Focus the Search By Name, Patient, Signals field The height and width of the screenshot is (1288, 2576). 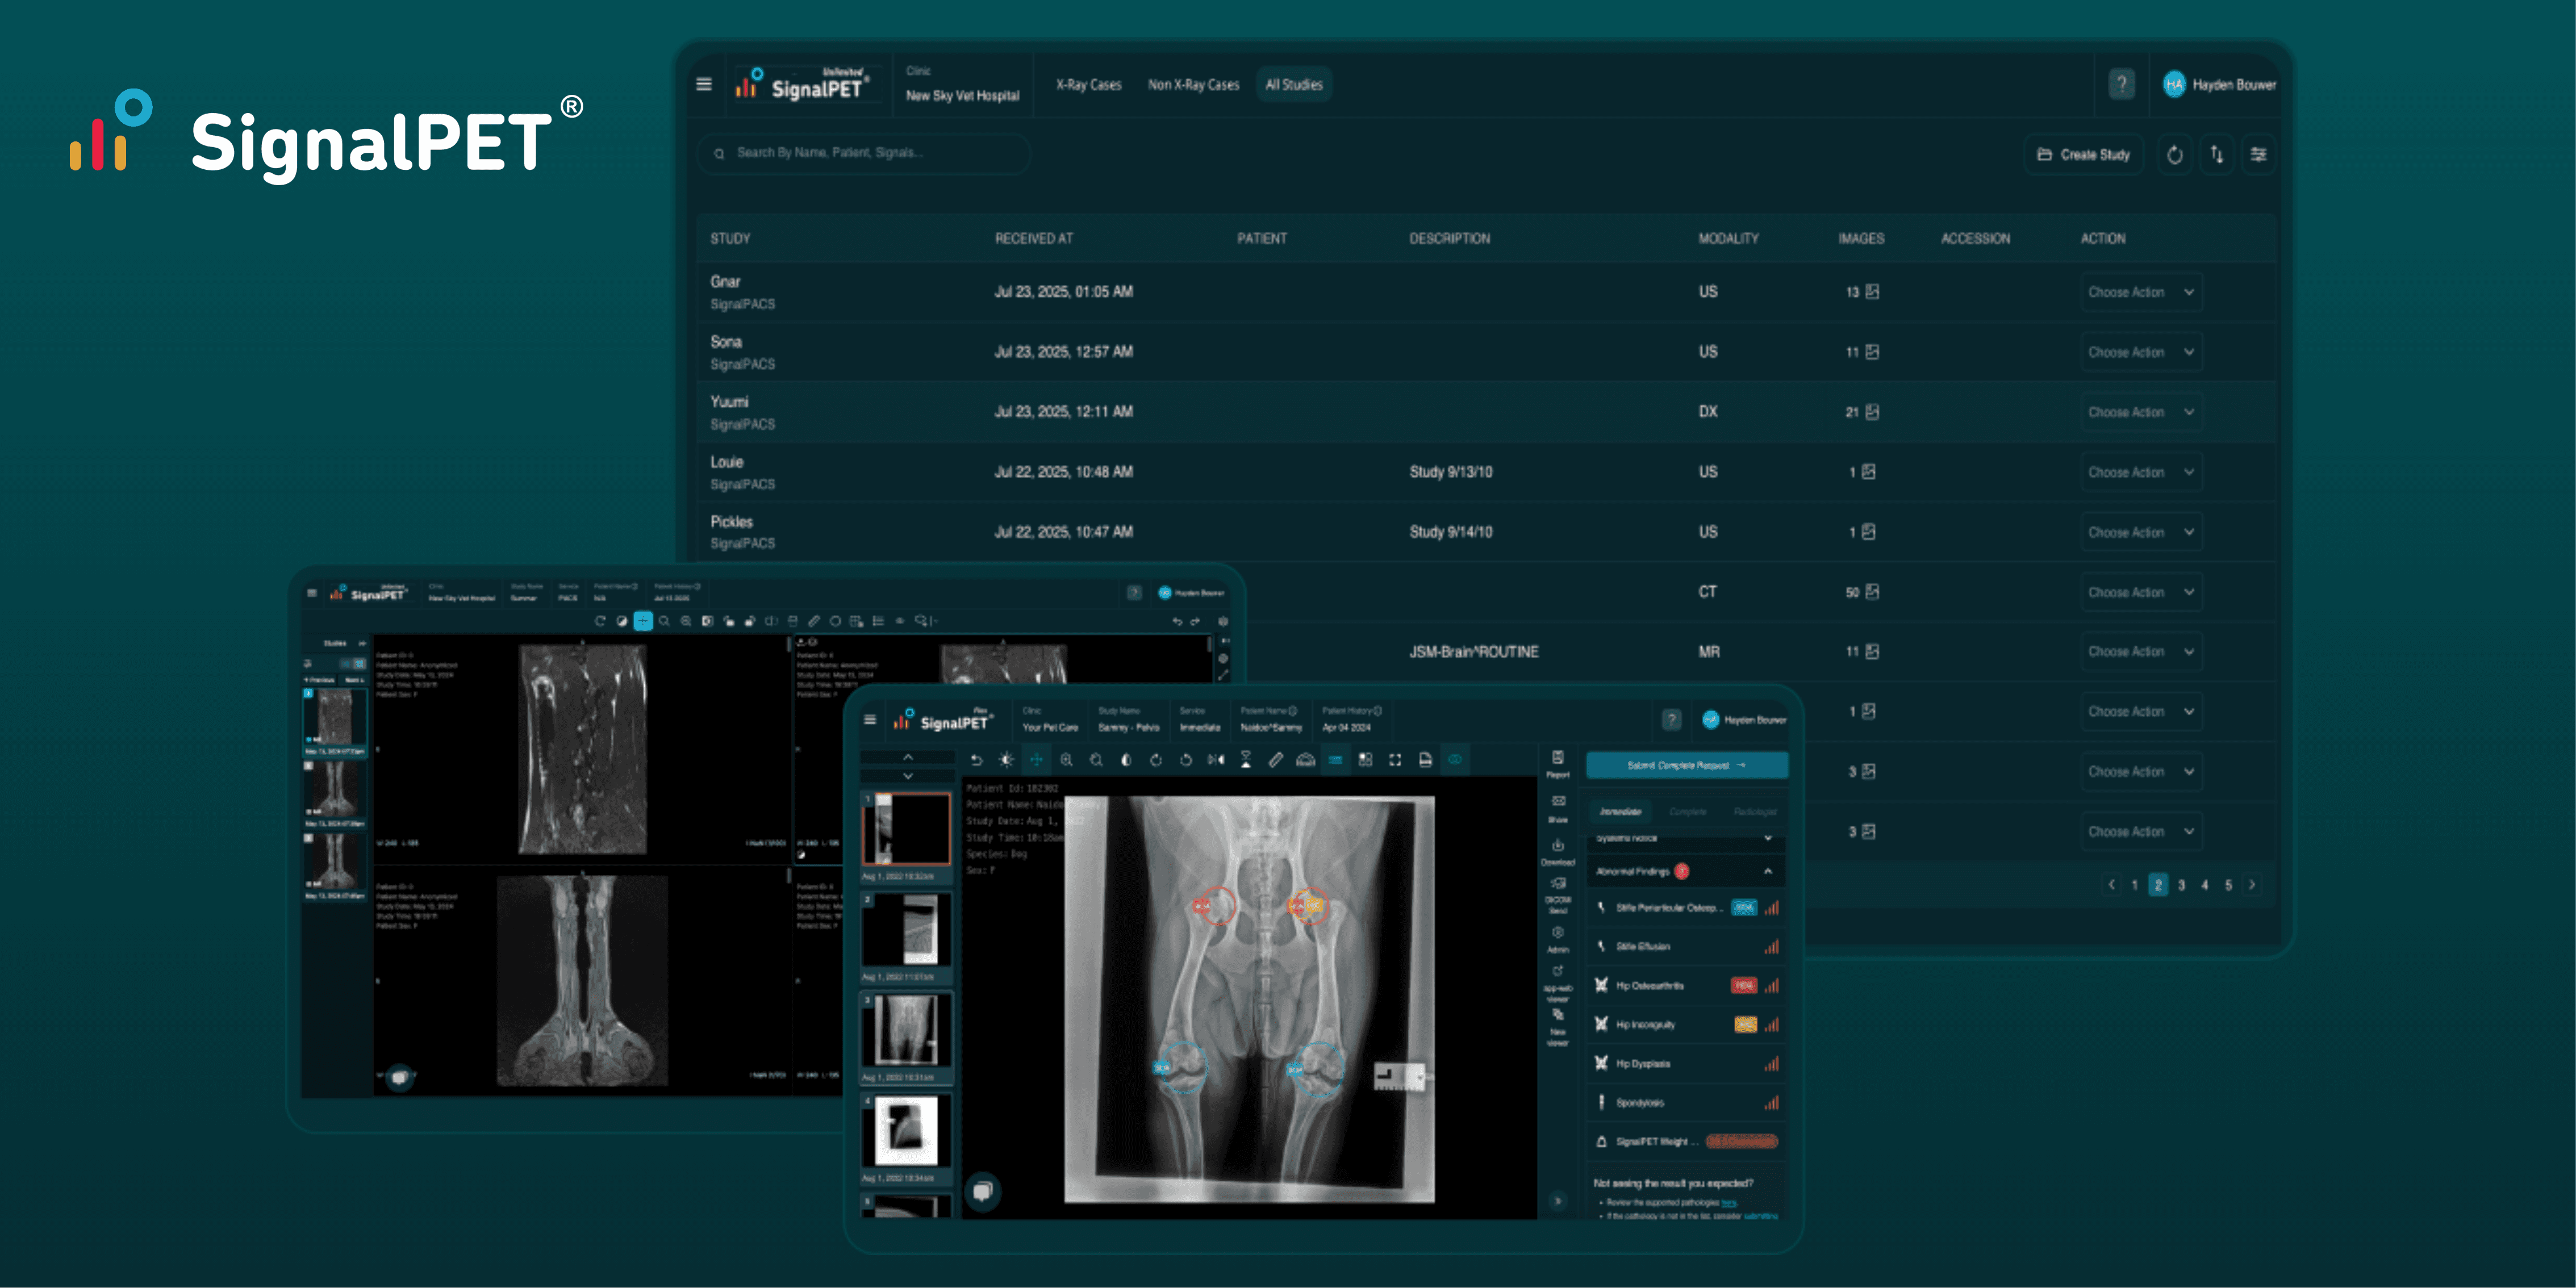[865, 153]
